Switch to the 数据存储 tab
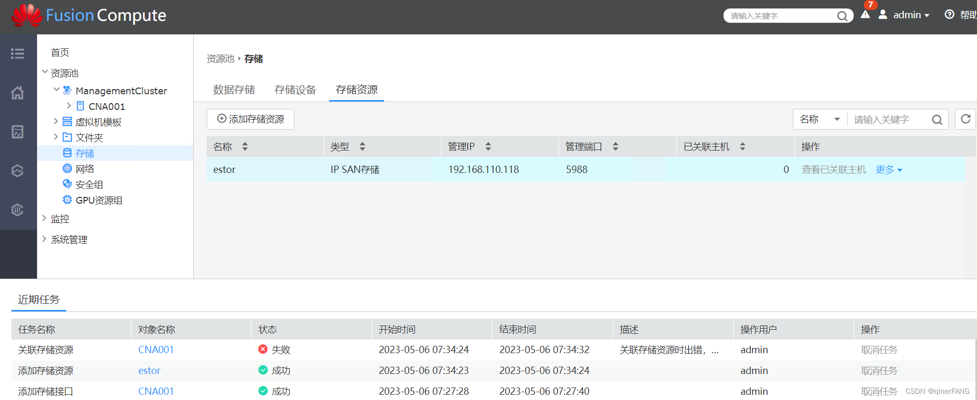 click(x=234, y=90)
